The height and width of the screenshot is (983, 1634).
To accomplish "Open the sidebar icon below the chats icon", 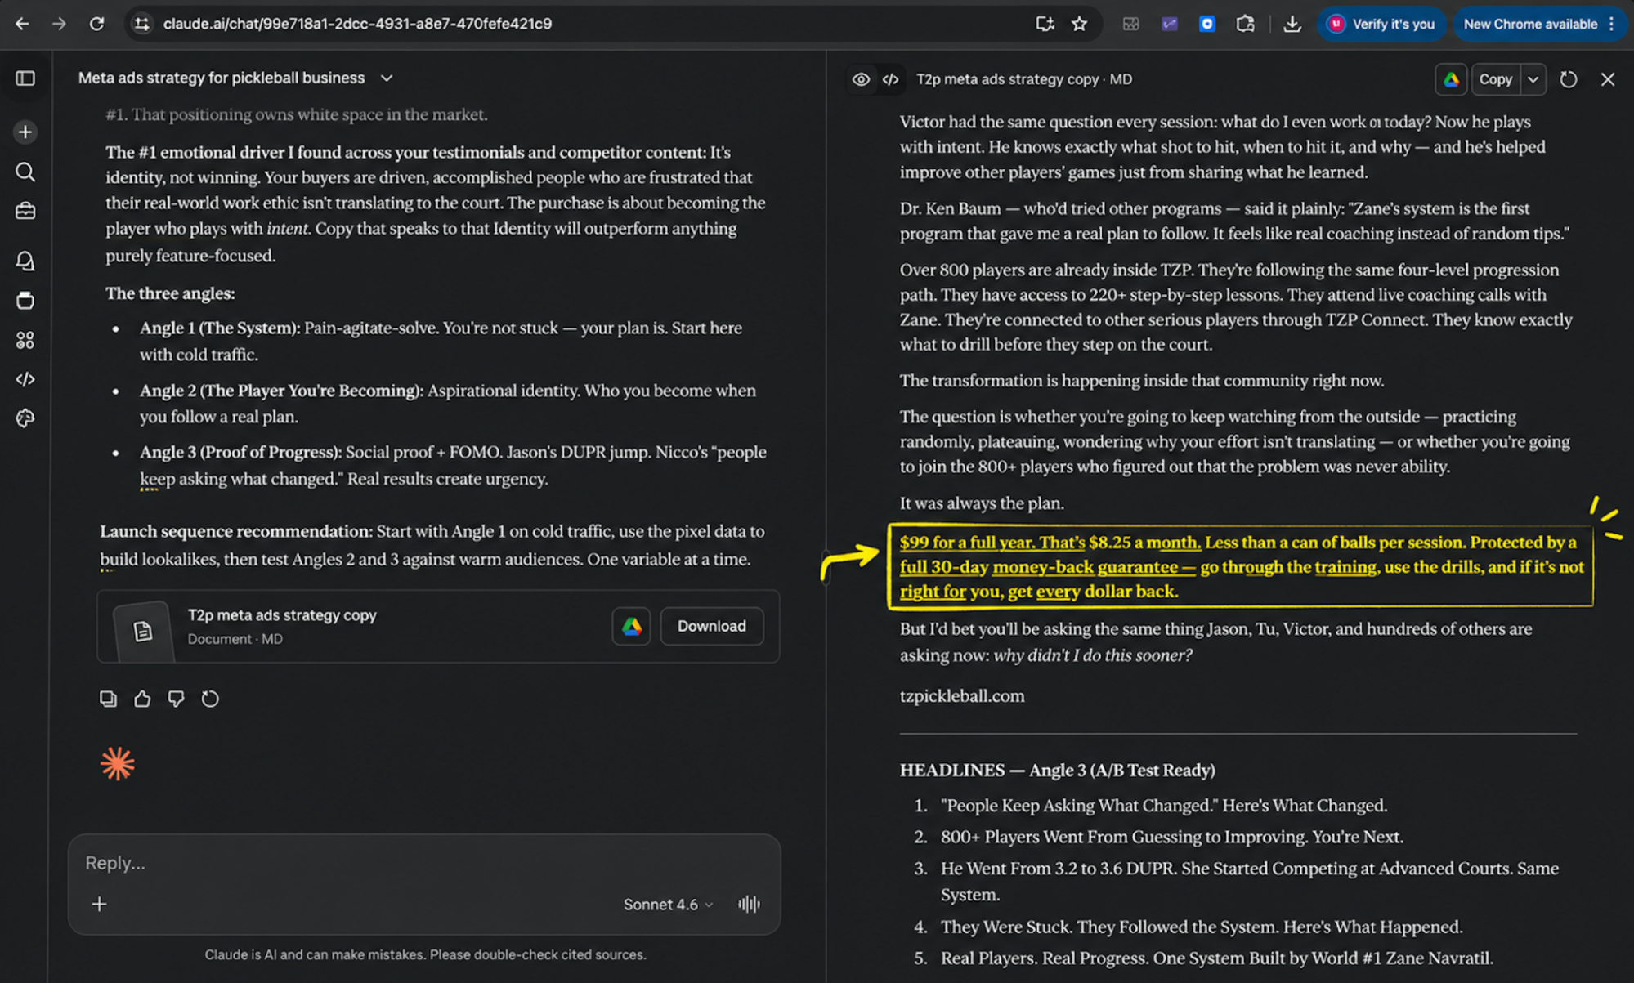I will point(25,300).
